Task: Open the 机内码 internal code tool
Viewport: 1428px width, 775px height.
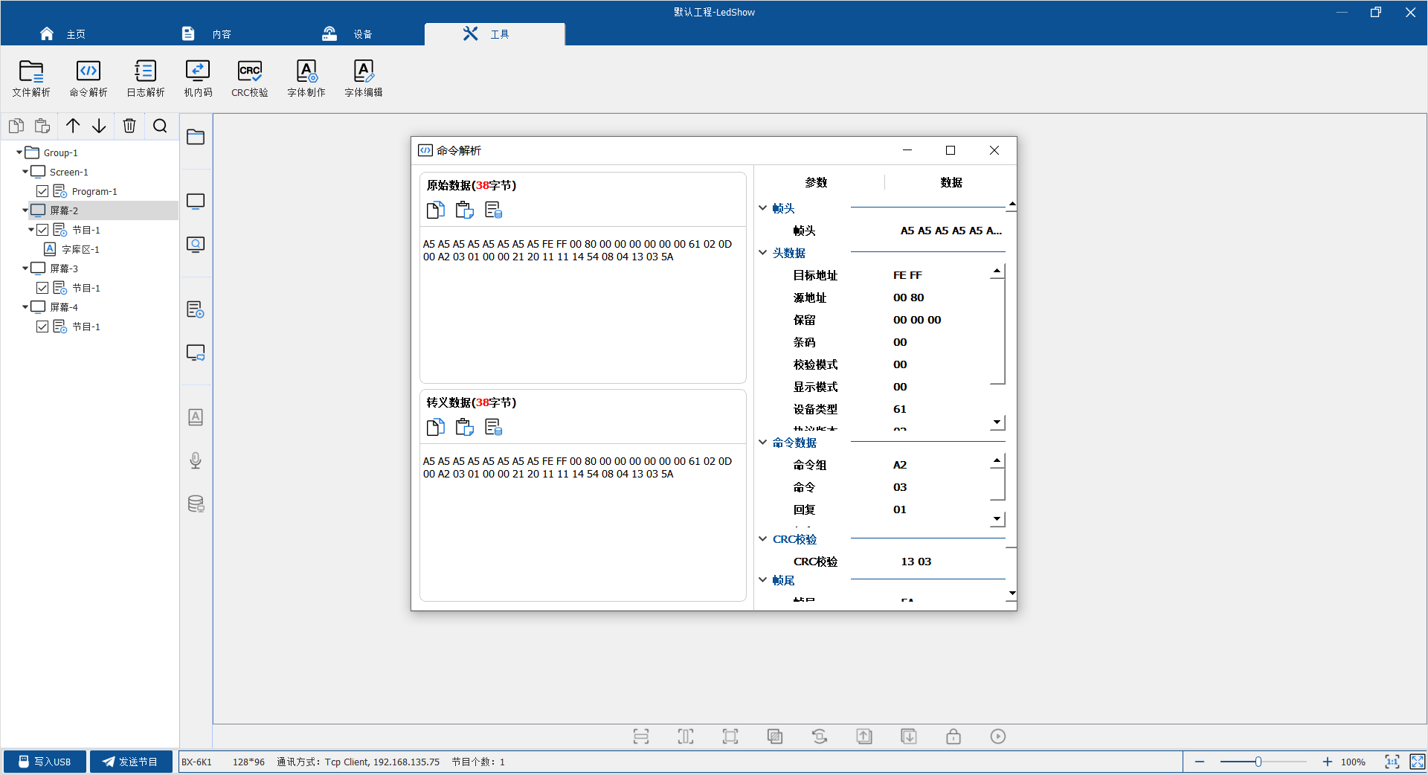Action: point(198,78)
